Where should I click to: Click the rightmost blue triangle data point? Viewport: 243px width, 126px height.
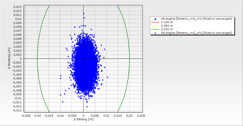pyautogui.click(x=107, y=77)
